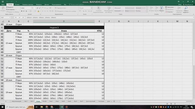This screenshot has width=195, height=109.
Task: Switch to the Данные ribbon tab
Action: click(47, 5)
